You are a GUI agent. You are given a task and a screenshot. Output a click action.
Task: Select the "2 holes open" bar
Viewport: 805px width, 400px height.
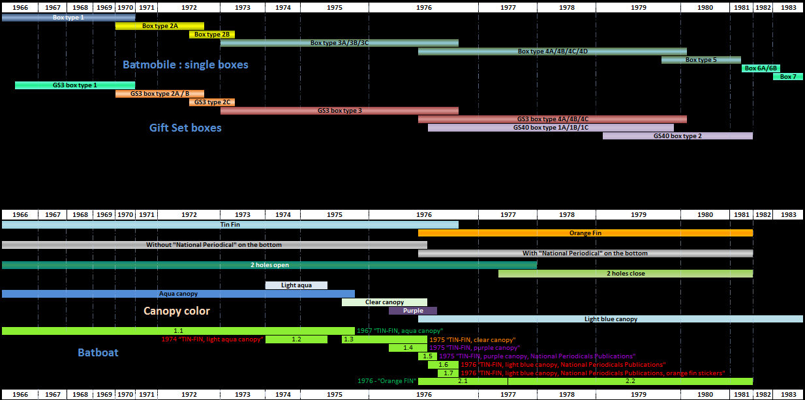269,265
